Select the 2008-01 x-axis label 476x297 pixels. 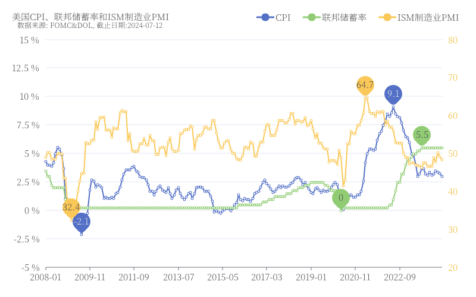pyautogui.click(x=45, y=277)
